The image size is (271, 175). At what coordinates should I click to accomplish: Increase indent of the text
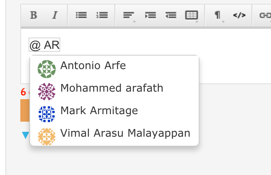[151, 15]
